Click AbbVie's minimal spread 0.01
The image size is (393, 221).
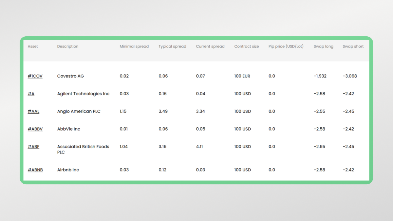point(124,129)
